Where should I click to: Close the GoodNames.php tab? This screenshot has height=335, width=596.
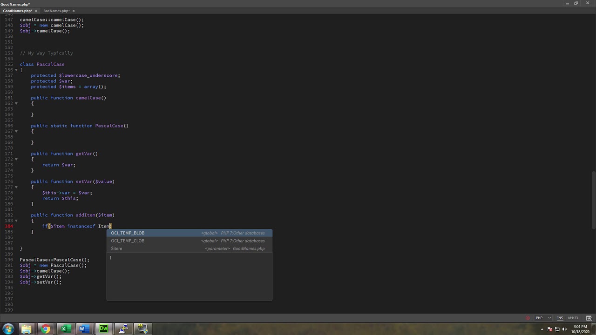tap(36, 11)
